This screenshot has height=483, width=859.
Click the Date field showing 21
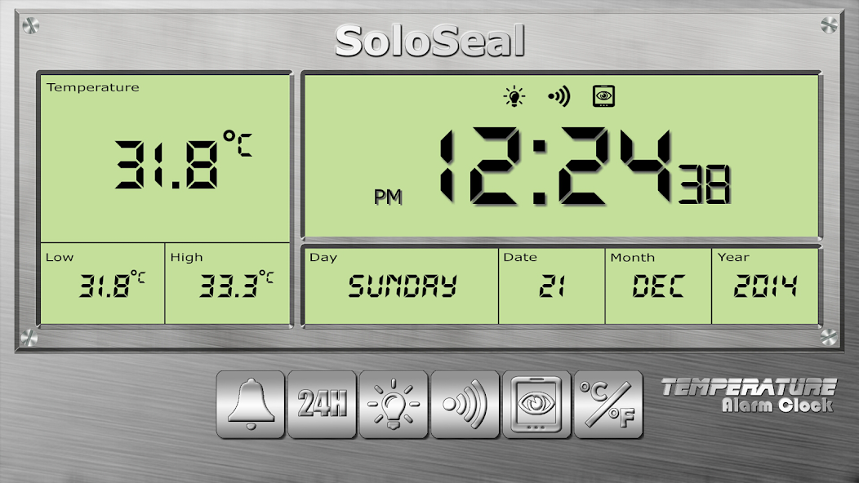coord(550,284)
